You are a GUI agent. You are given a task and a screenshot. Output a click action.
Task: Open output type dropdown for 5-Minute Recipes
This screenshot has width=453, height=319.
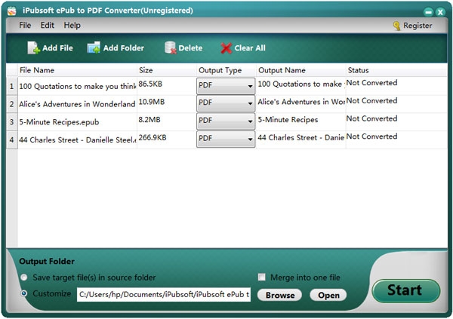pos(226,121)
